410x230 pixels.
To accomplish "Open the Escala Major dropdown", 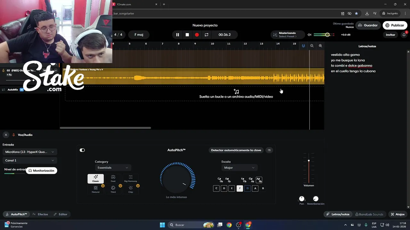I will [239, 168].
